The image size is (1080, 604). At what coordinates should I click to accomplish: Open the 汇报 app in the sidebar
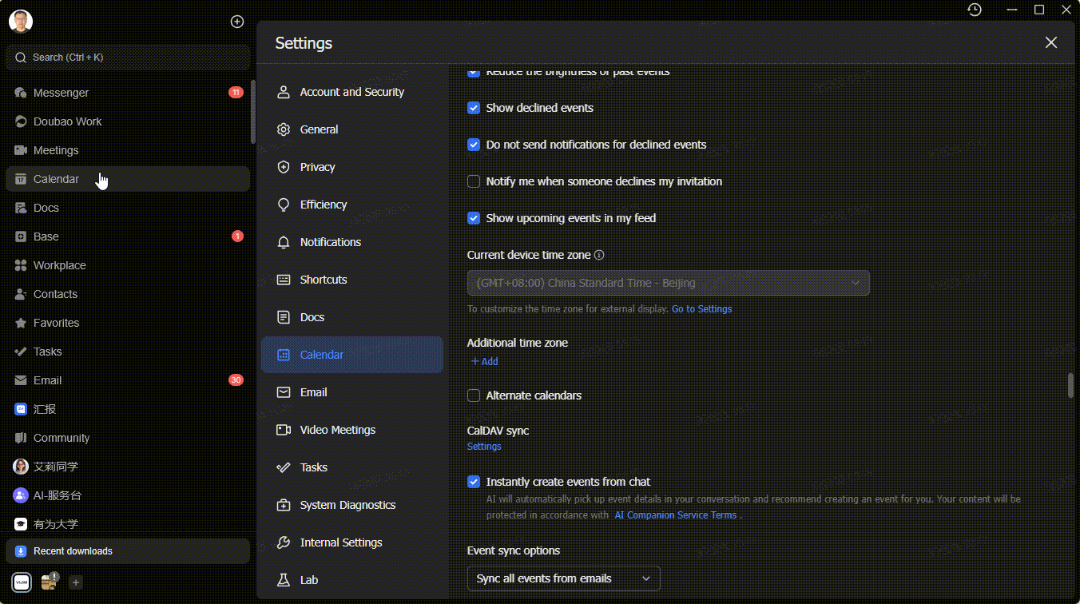pyautogui.click(x=128, y=409)
